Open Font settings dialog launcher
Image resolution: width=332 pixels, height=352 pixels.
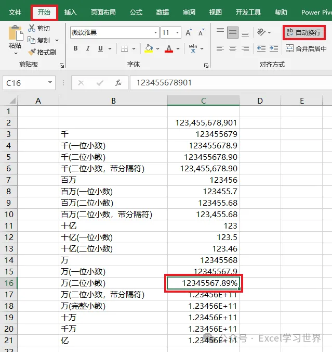[206, 66]
